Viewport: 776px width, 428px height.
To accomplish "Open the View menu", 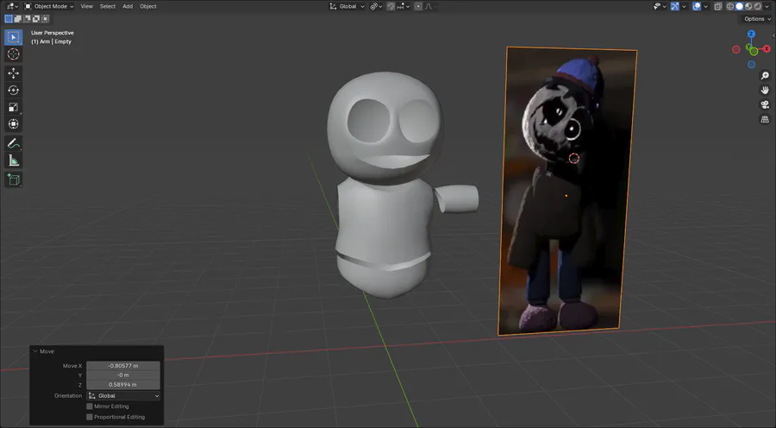I will point(86,6).
